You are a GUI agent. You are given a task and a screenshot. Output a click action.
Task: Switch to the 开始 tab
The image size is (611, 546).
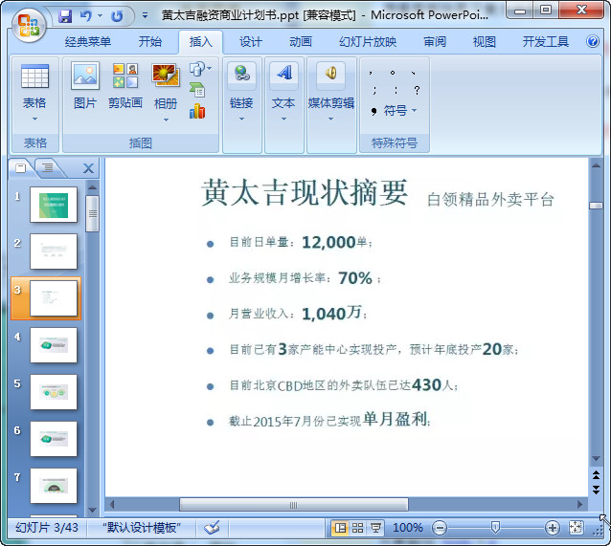(x=150, y=42)
